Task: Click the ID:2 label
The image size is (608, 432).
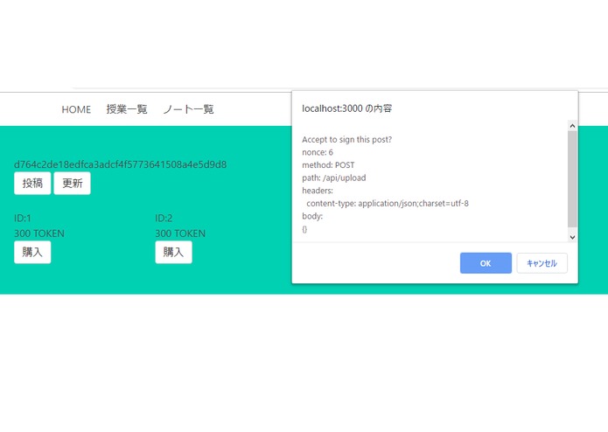Action: pos(164,218)
